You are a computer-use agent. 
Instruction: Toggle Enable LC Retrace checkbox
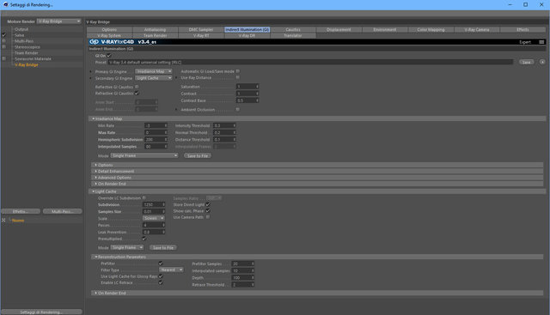click(x=161, y=282)
